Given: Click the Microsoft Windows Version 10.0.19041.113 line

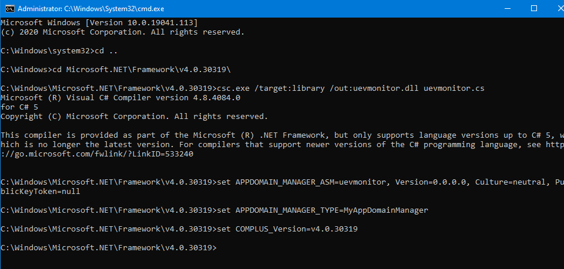Looking at the screenshot, I should (x=99, y=22).
